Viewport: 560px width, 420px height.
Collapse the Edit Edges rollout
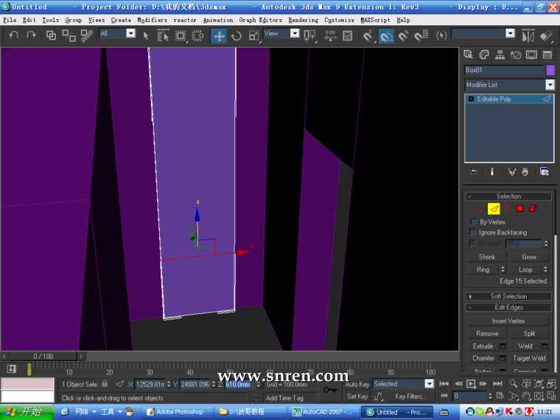coord(508,307)
